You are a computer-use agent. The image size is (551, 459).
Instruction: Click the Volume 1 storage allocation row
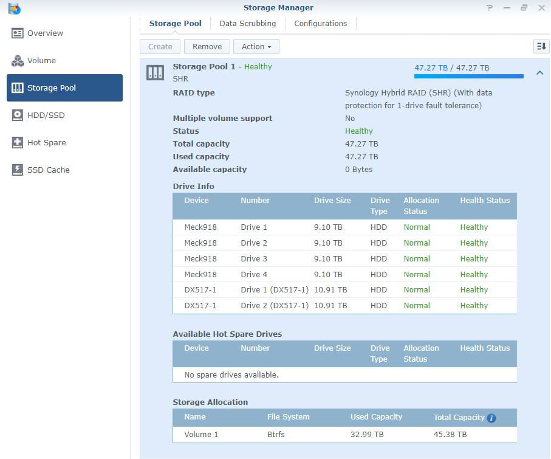tap(344, 435)
